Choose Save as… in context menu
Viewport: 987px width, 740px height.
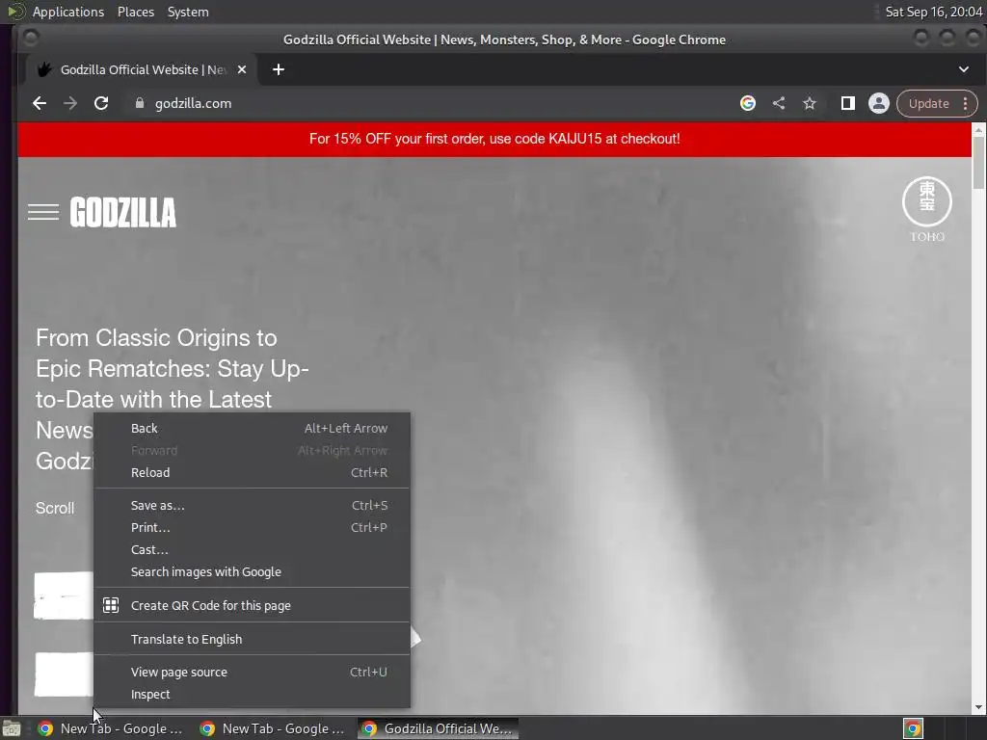tap(252, 505)
